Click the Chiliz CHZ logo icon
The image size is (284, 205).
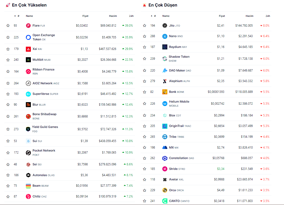pos(28,196)
